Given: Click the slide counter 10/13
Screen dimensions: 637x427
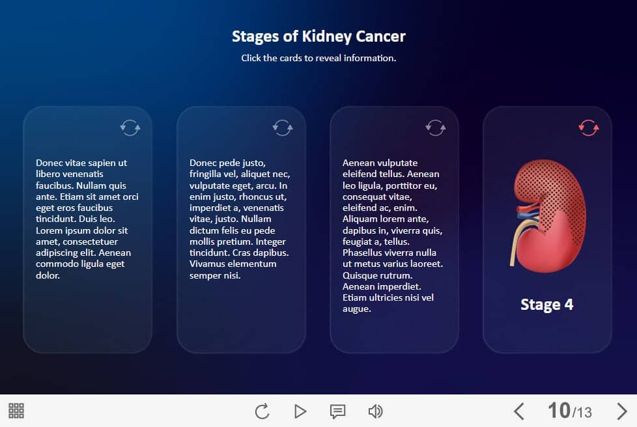Looking at the screenshot, I should click(570, 411).
